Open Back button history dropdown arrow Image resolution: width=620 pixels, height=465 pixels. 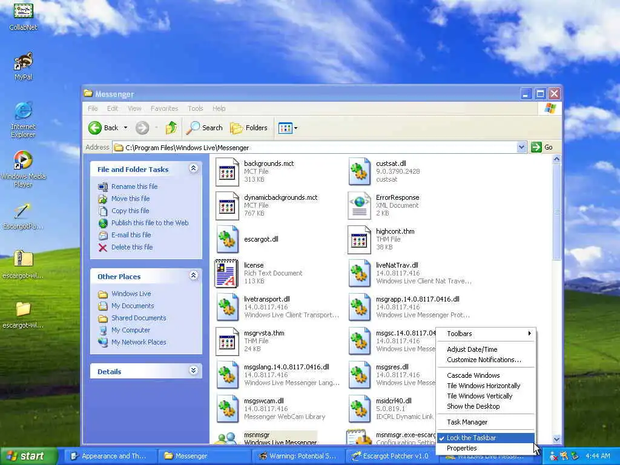[125, 128]
